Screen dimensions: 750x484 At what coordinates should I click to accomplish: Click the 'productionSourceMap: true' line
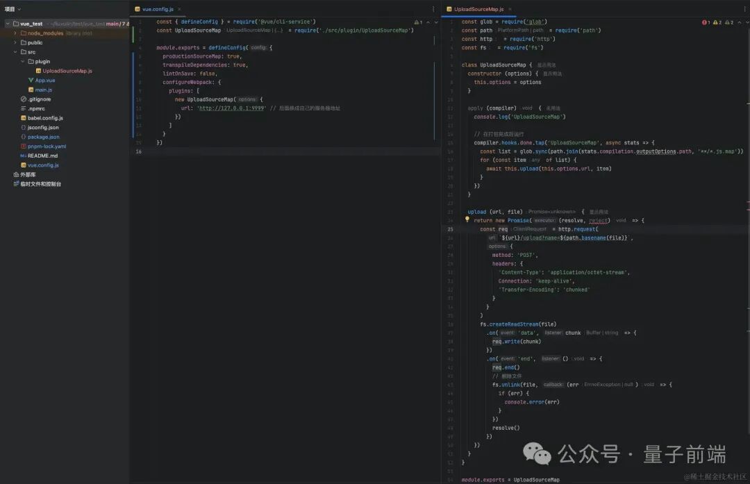(202, 56)
